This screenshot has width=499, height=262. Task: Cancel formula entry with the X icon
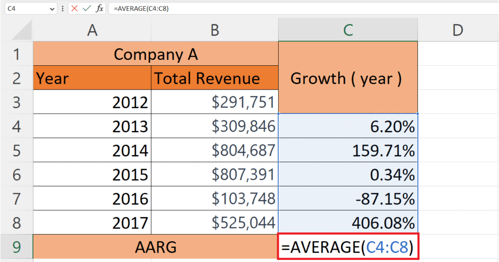pos(74,9)
